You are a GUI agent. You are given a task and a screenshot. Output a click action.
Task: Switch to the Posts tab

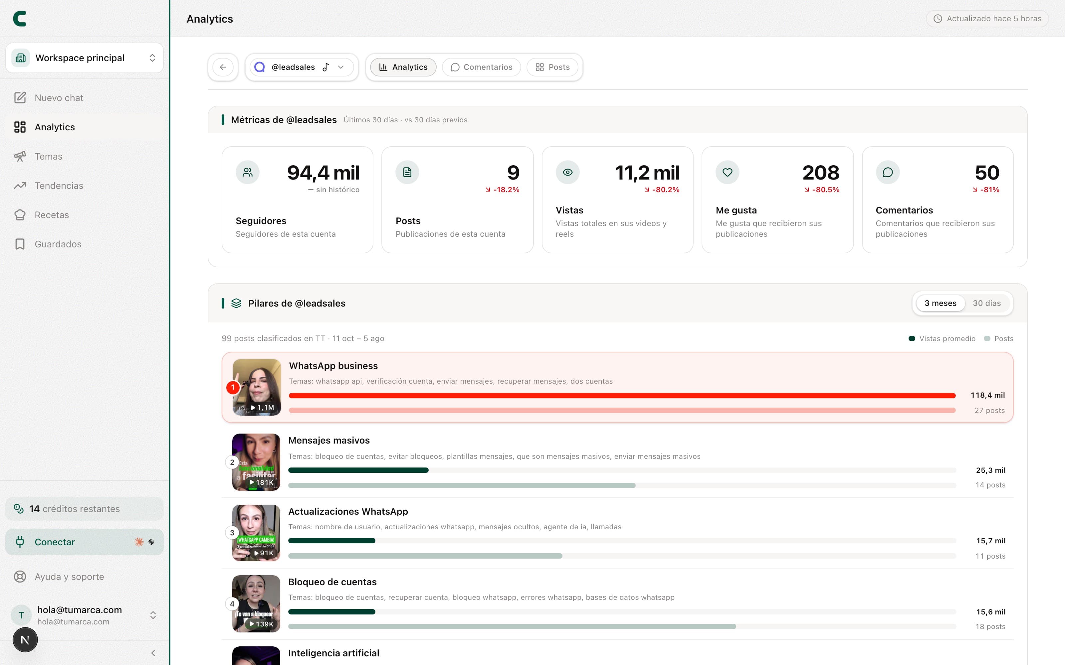[x=552, y=67]
